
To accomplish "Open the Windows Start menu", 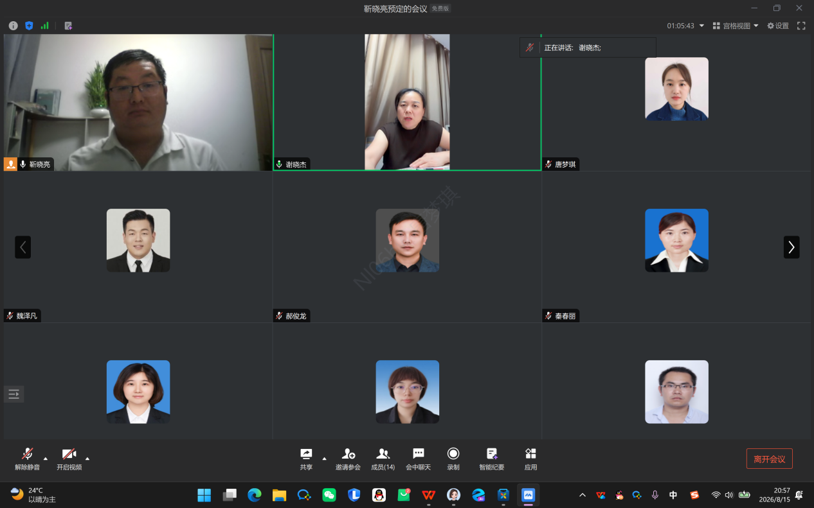I will click(204, 495).
